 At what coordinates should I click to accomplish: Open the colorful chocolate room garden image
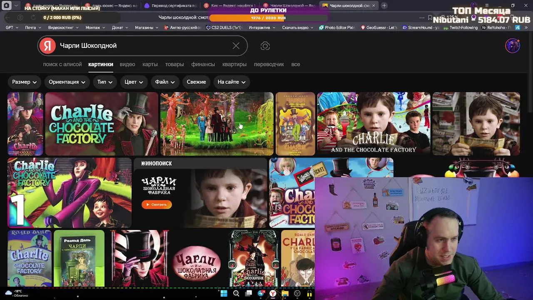point(217,124)
